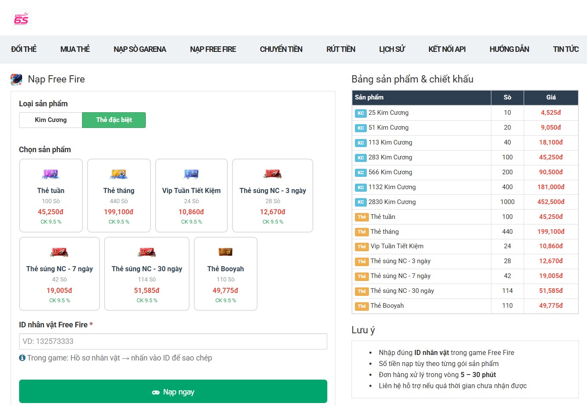
Task: Open Hướng dẫn in navigation bar
Action: coord(509,49)
